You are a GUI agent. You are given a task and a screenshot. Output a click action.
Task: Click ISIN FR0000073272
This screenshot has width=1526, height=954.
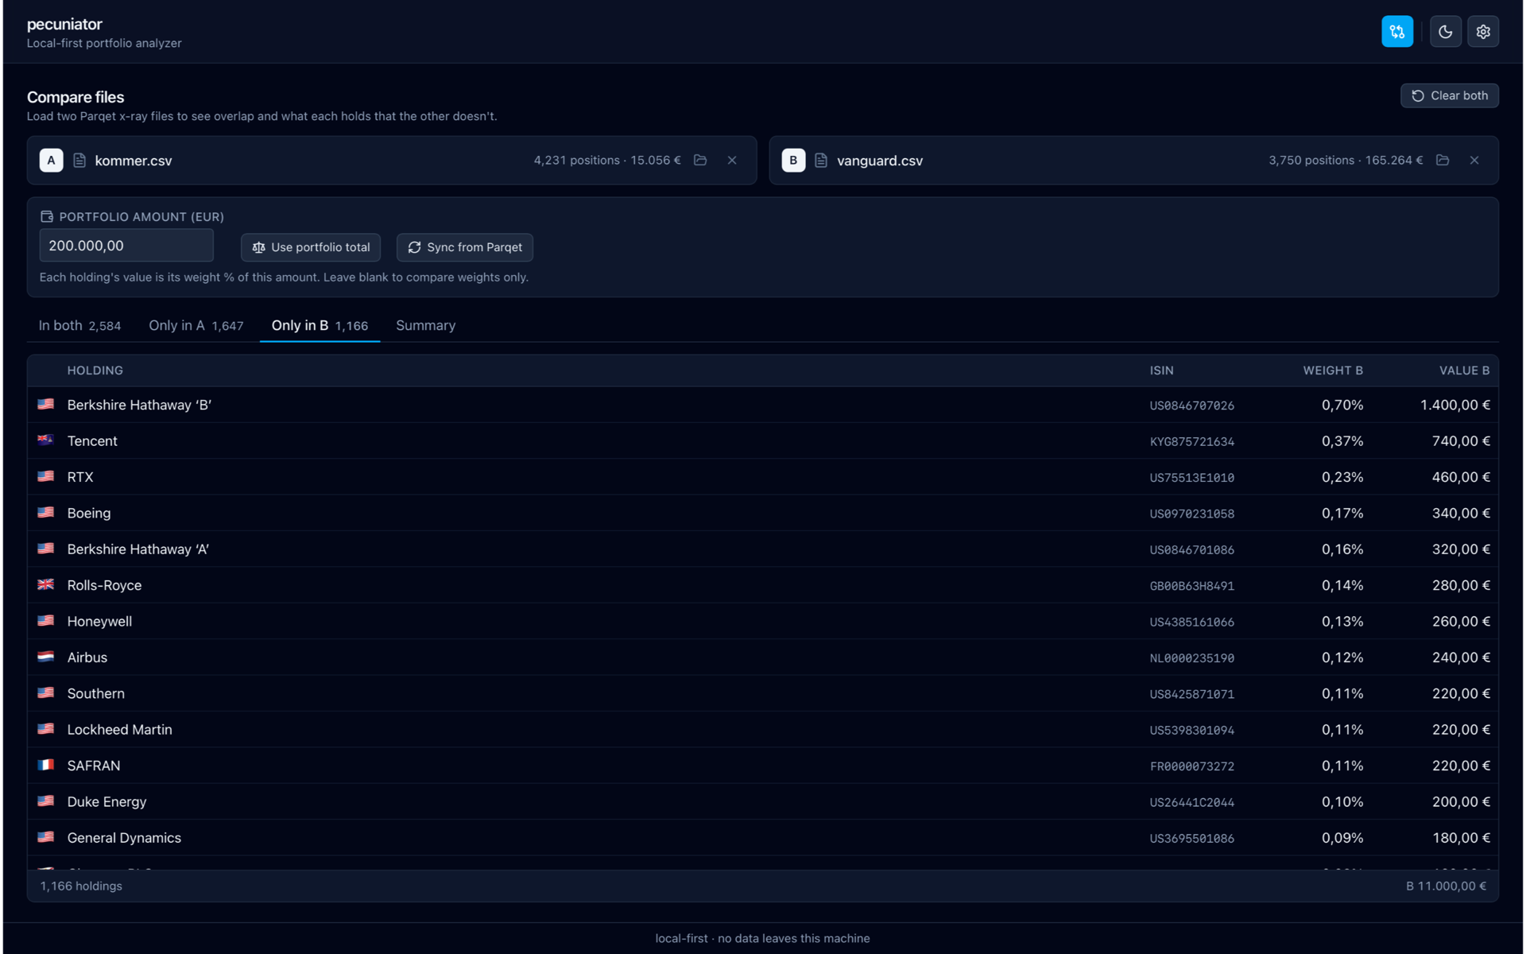click(x=1192, y=766)
